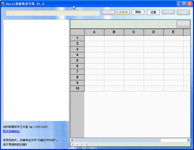Click horizontal scrollbar left arrow
Viewport: 194px width, 150px height.
pyautogui.click(x=72, y=140)
